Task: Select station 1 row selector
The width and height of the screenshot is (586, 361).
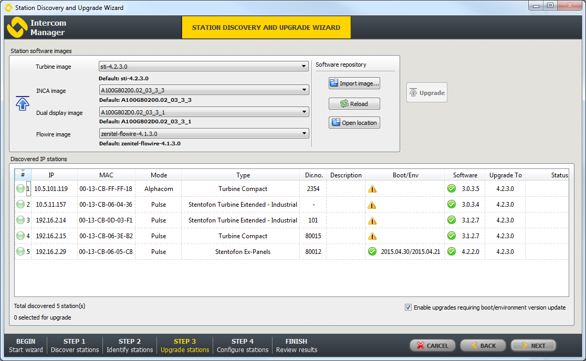Action: click(28, 189)
